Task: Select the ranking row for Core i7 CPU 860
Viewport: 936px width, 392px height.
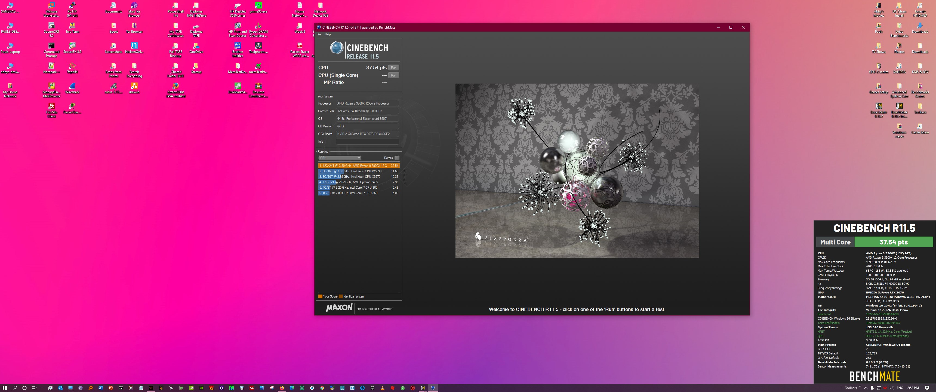Action: pyautogui.click(x=359, y=193)
